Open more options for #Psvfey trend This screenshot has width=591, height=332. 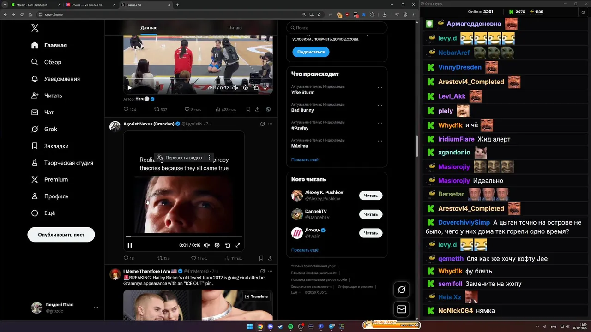[x=380, y=123]
